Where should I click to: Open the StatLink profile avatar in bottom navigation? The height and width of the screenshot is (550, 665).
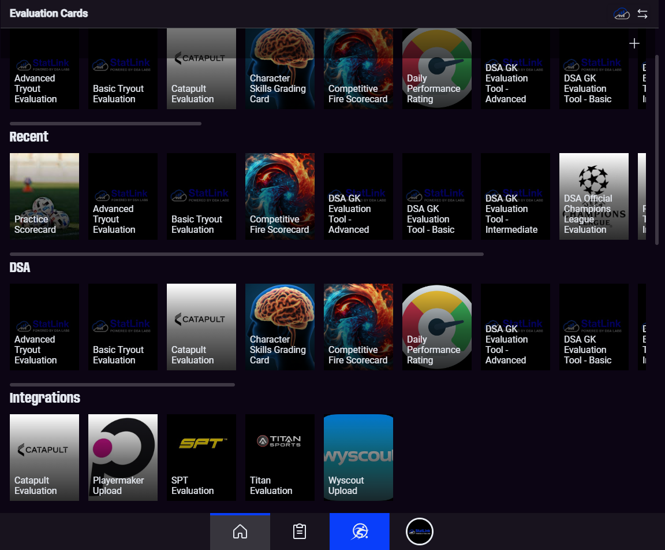[420, 532]
